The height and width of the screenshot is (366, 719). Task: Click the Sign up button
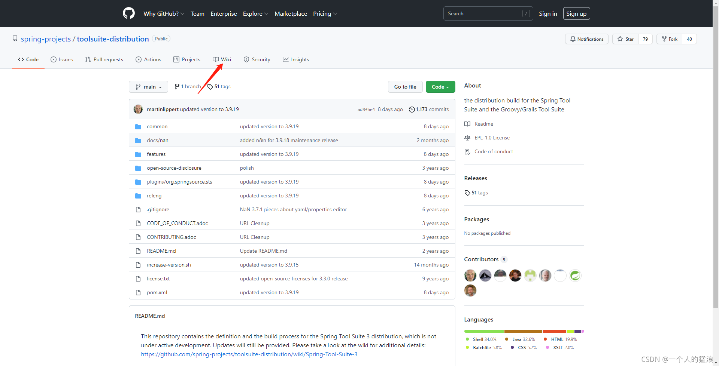576,13
